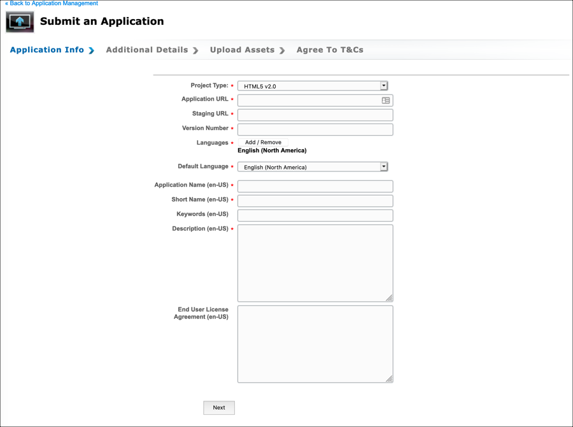Click the resize grip on Description text area

[389, 298]
